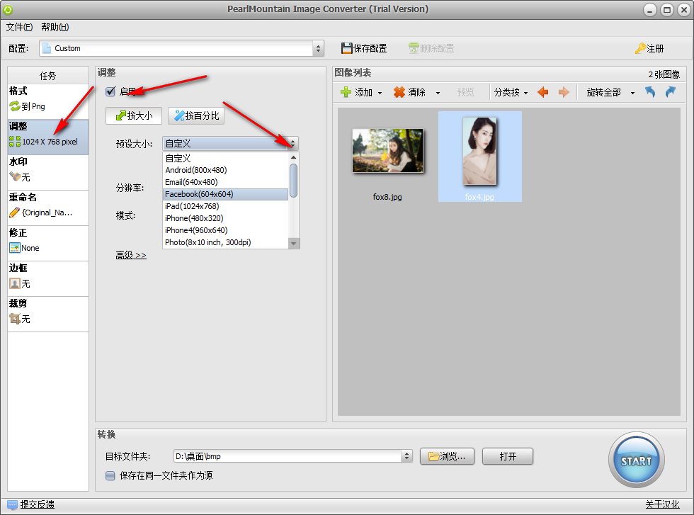Screen dimensions: 694x515
Task: Click the orange X Clear icon
Action: coord(399,92)
